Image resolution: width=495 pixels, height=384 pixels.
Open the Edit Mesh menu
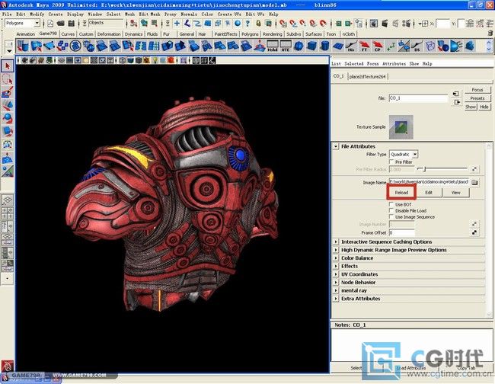tap(149, 14)
